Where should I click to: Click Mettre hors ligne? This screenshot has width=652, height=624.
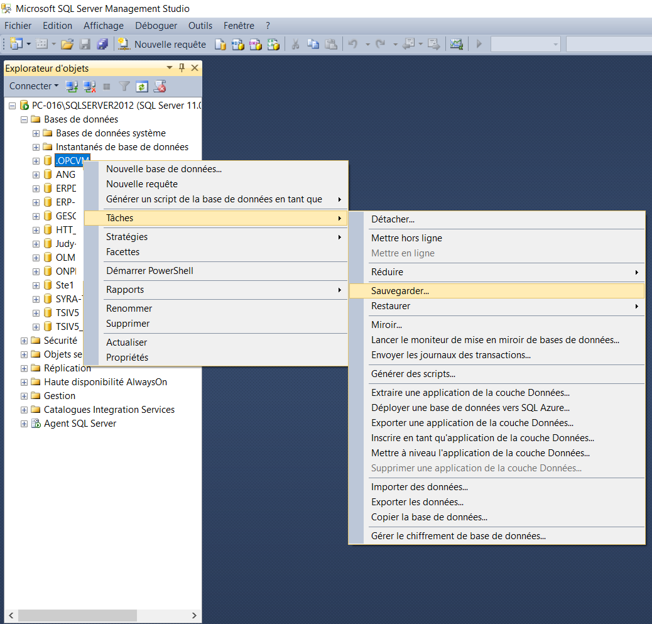coord(497,238)
